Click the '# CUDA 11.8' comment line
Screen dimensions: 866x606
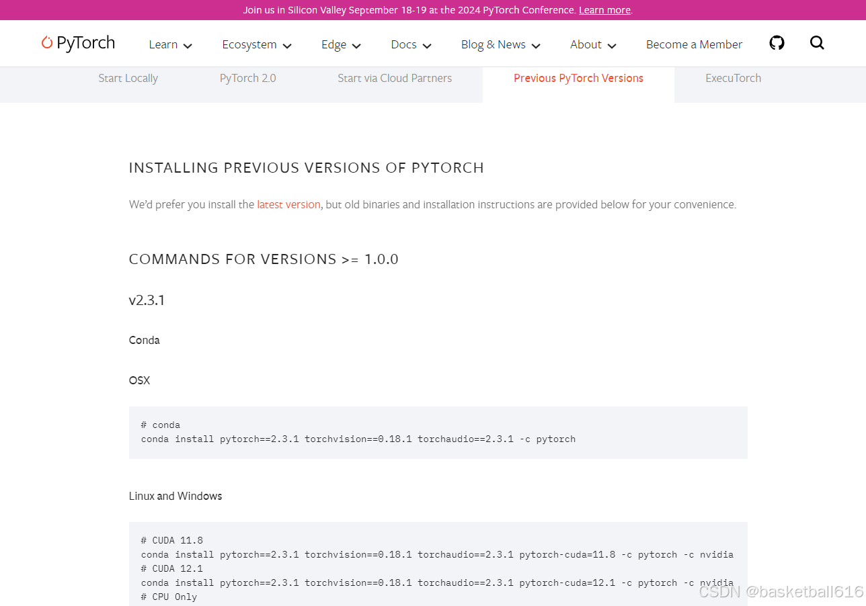click(172, 540)
